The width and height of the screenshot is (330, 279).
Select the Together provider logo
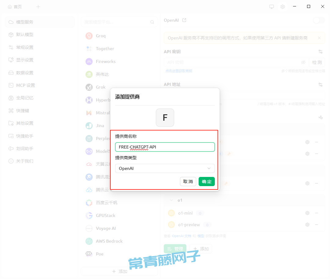pos(89,49)
